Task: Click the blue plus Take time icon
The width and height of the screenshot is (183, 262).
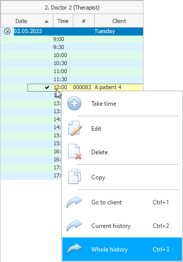Action: click(x=74, y=103)
